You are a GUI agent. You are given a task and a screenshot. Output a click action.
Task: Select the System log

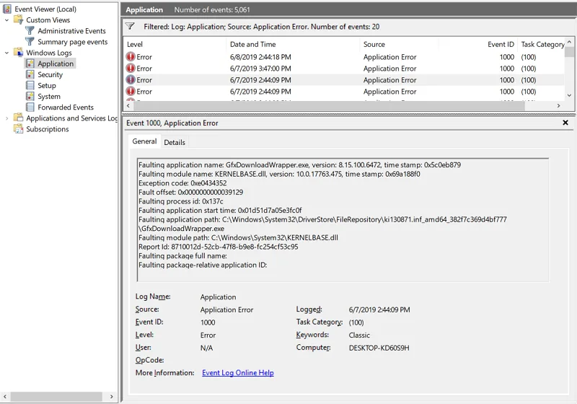(49, 97)
